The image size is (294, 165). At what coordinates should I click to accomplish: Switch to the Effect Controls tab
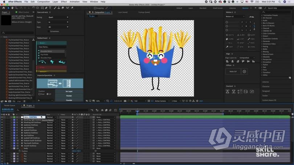click(24, 12)
